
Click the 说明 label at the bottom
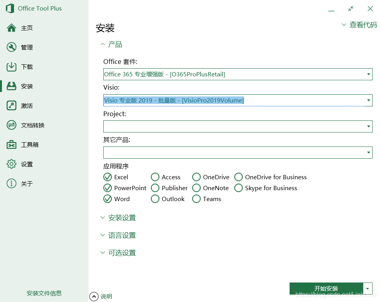pos(106,297)
